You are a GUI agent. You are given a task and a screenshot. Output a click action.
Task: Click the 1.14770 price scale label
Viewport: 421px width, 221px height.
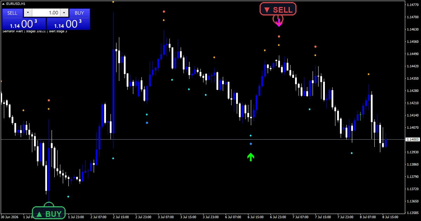tap(413, 5)
